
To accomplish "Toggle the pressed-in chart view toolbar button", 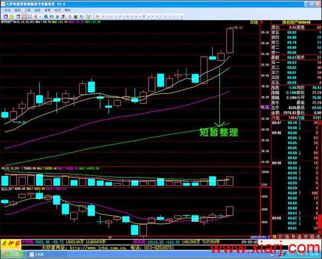I will click(24, 16).
